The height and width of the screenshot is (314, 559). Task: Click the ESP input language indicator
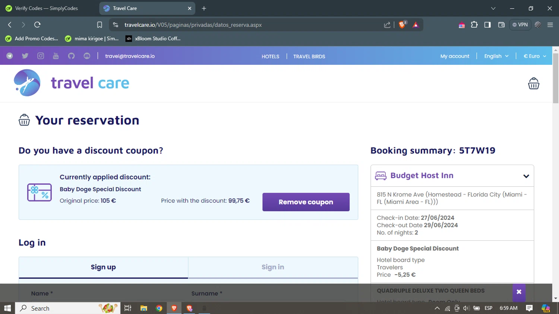pos(488,308)
